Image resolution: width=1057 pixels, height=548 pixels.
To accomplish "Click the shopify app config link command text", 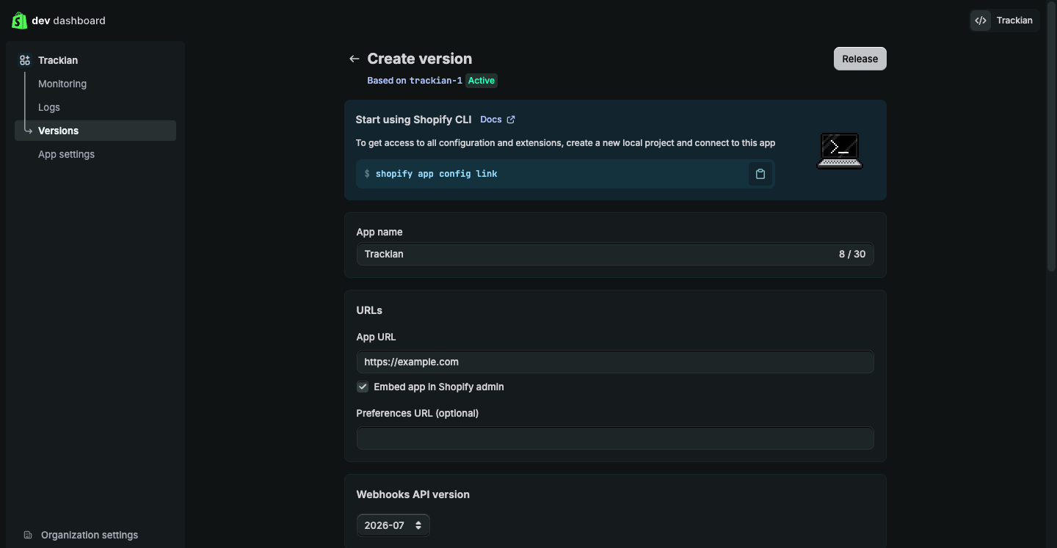I will tap(436, 174).
